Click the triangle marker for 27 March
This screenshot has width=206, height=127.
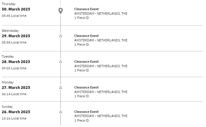click(61, 87)
